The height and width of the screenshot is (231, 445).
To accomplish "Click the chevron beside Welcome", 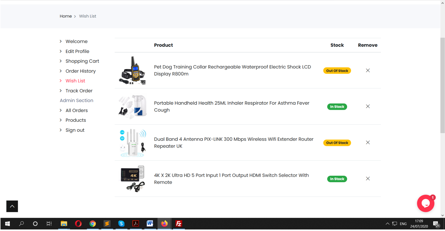I will point(61,41).
